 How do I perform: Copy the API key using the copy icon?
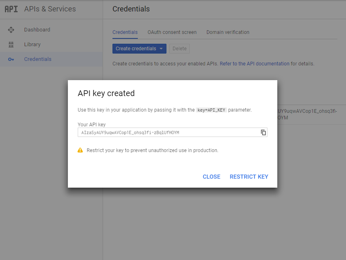click(263, 132)
